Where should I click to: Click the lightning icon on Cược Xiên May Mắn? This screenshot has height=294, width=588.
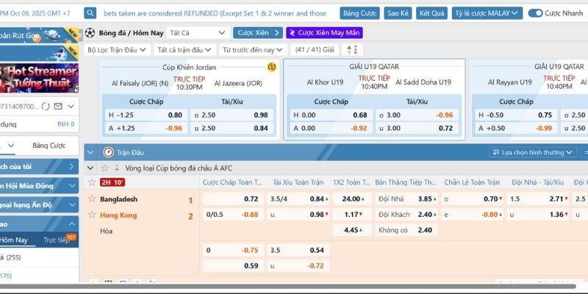click(292, 33)
